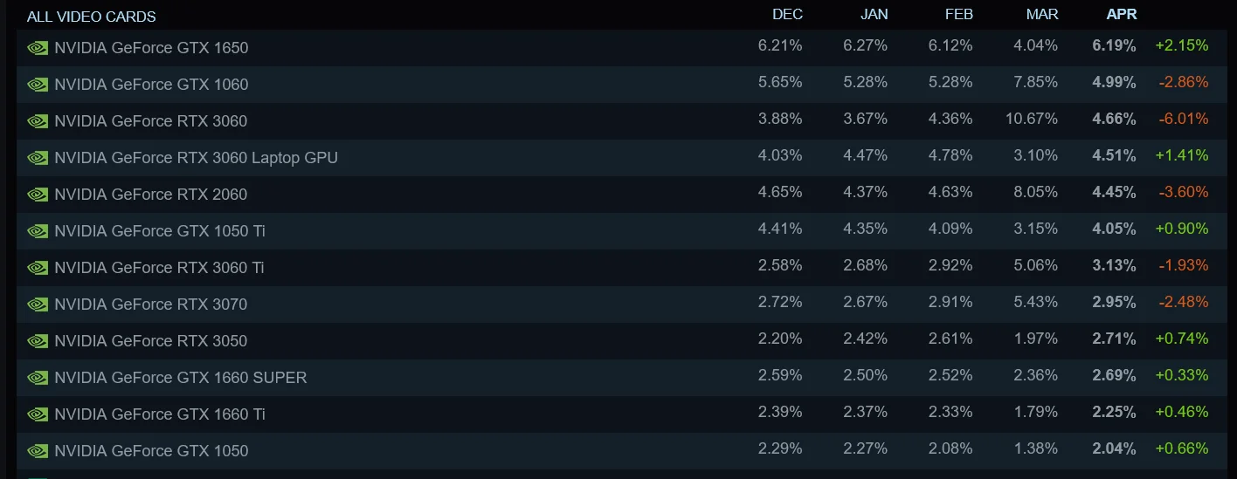This screenshot has width=1237, height=479.
Task: Click the NVIDIA logo beside GeForce GTX 1650
Action: point(38,48)
